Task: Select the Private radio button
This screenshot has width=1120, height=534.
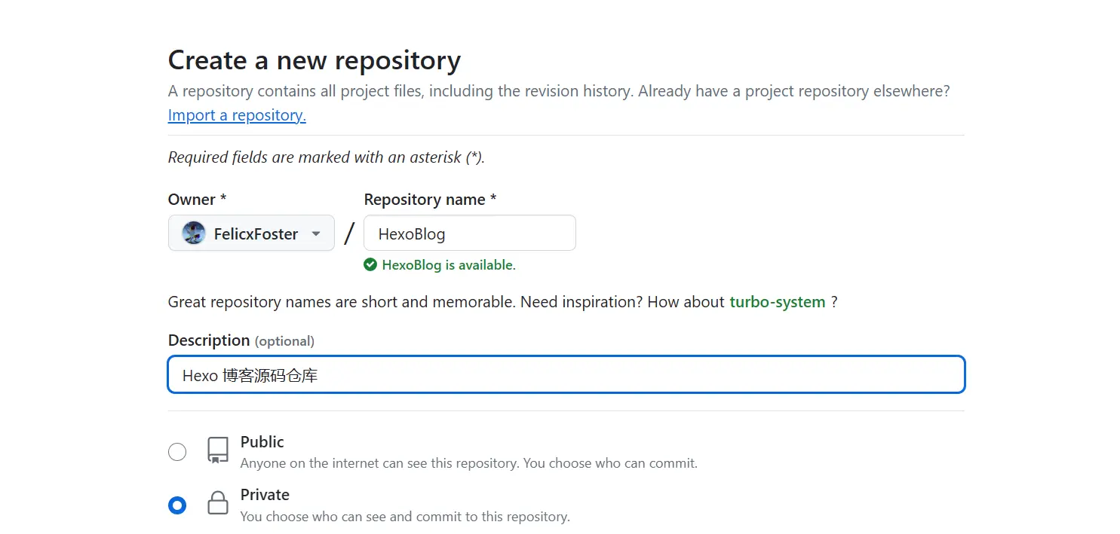Action: point(177,505)
